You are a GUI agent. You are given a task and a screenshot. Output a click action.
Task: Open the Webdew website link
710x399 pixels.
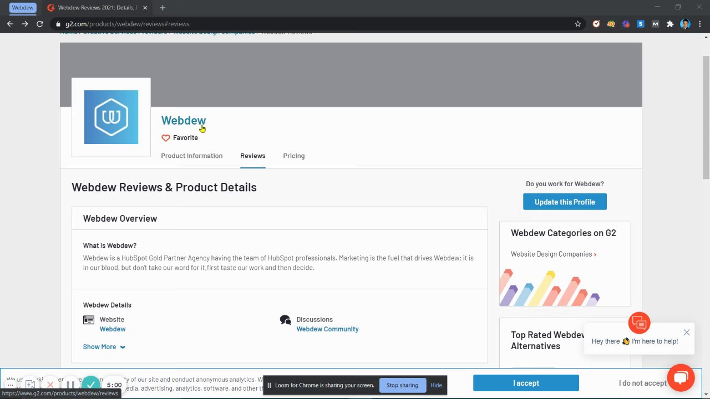113,329
